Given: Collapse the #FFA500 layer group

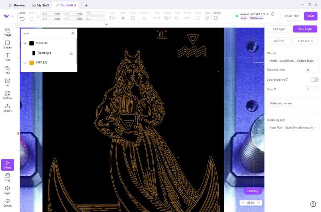Looking at the screenshot, I should pos(25,63).
